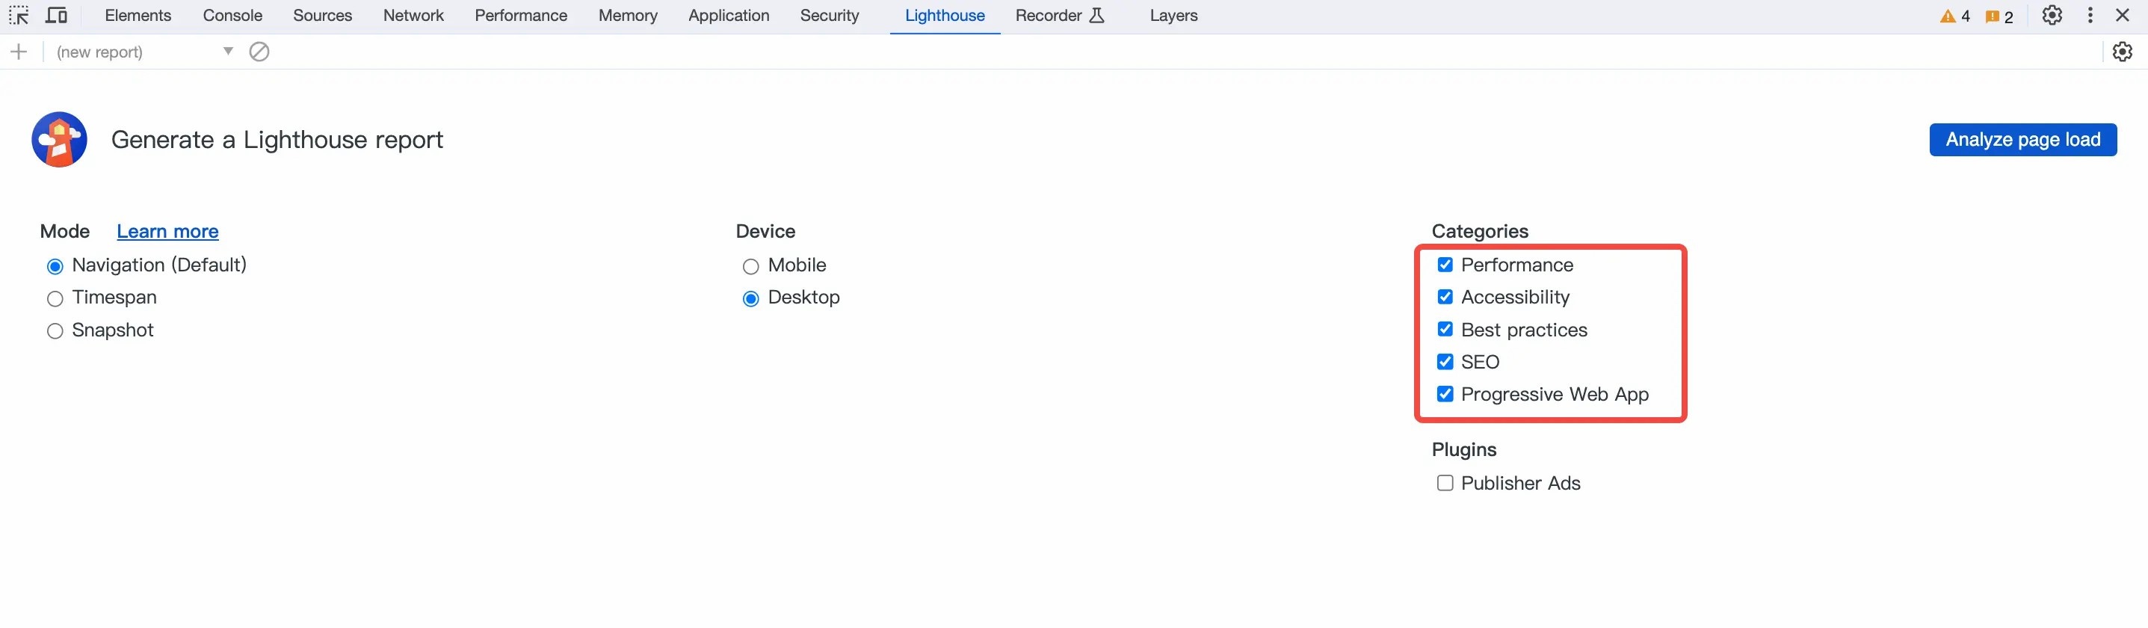Viewport: 2148px width, 628px height.
Task: Click the Analyze page load button
Action: tap(2022, 140)
